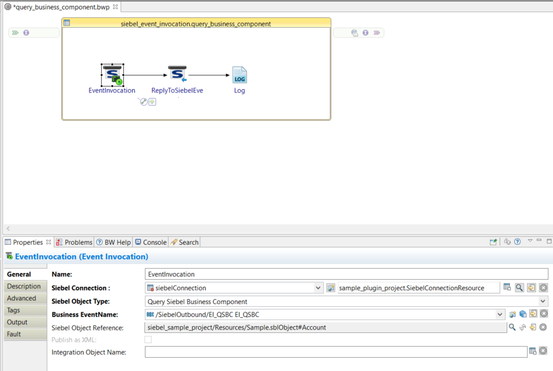The image size is (553, 371).
Task: Click magnifier icon in Siebel Object Reference row
Action: 512,327
